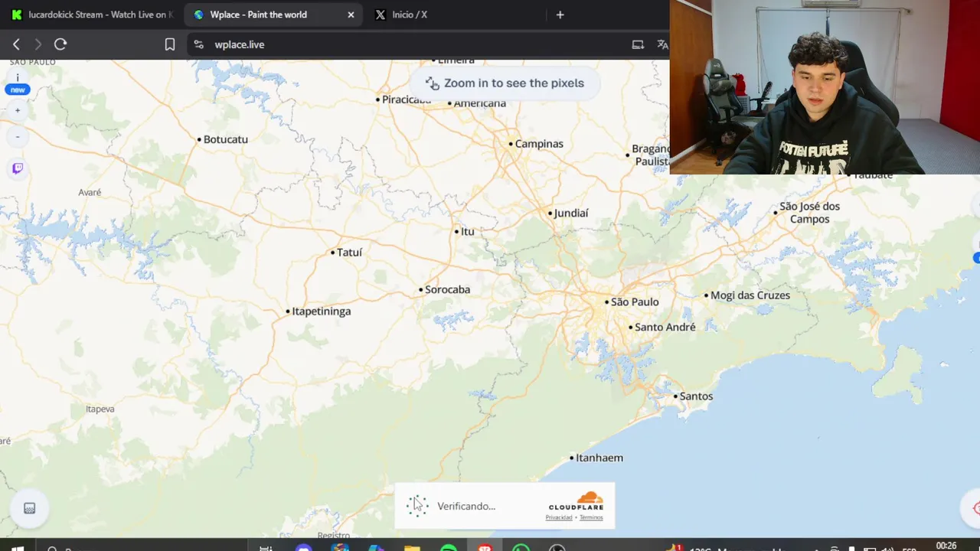The width and height of the screenshot is (980, 551).
Task: Bookmark this page with the bookmark icon
Action: click(170, 44)
